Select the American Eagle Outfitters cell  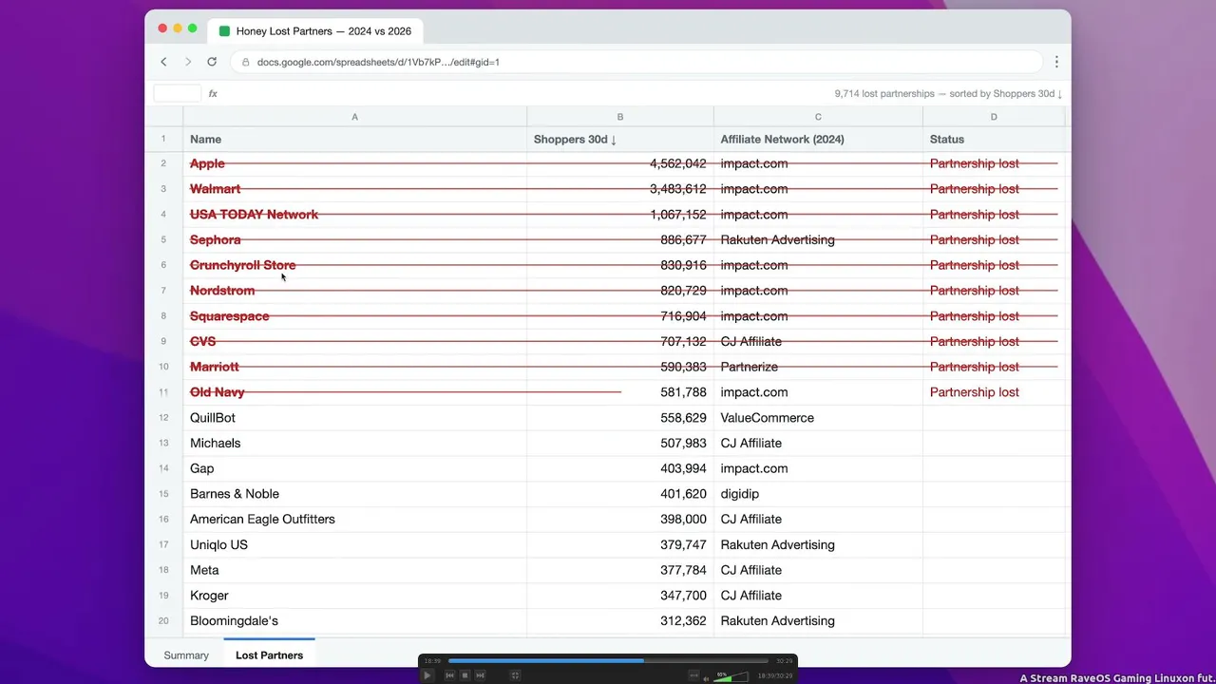(x=355, y=520)
